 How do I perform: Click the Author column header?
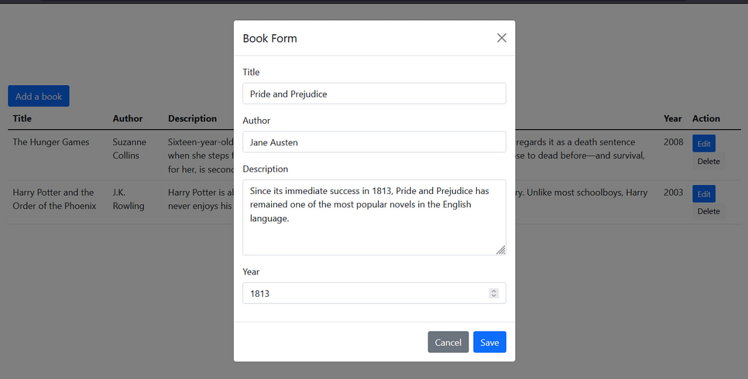click(127, 118)
